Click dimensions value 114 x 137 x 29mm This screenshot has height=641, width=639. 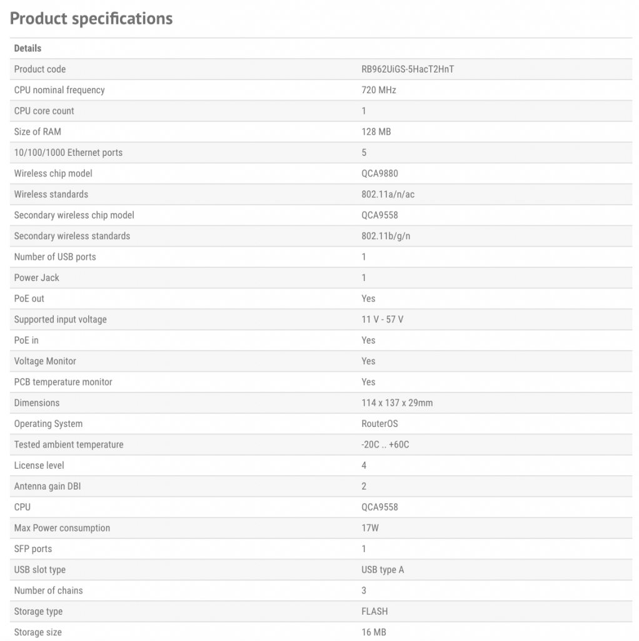point(397,403)
